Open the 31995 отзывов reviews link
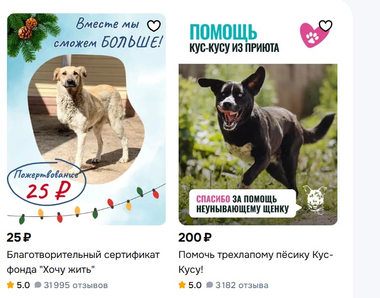Viewport: 380px width, 298px height. [x=76, y=285]
